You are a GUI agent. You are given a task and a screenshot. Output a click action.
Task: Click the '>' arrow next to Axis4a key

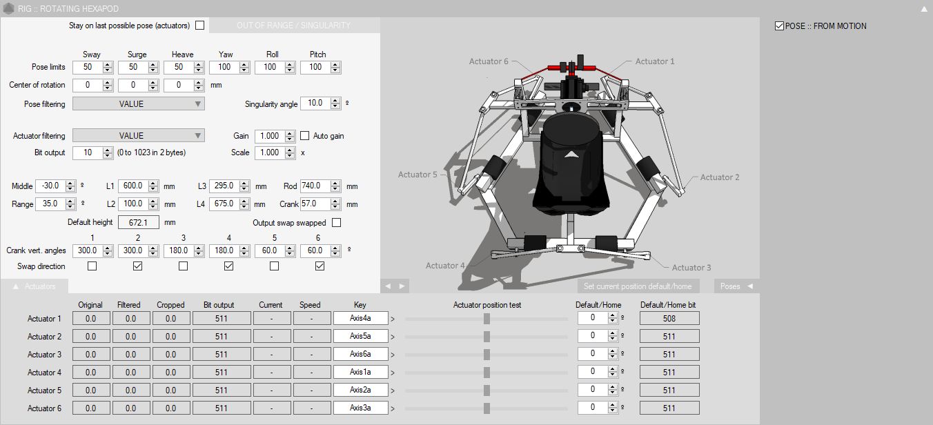(393, 319)
